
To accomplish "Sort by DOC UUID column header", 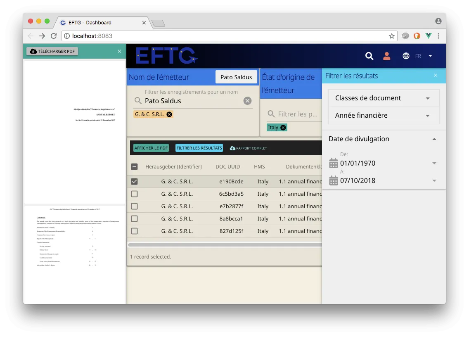I will tap(227, 167).
